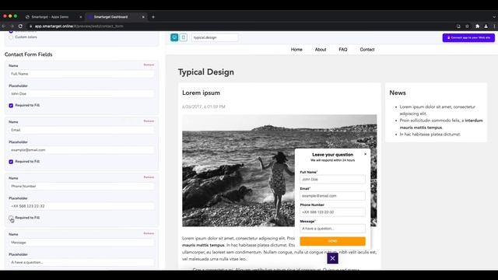Focus Full Name input in popup form
The height and width of the screenshot is (280, 498).
coord(332,180)
